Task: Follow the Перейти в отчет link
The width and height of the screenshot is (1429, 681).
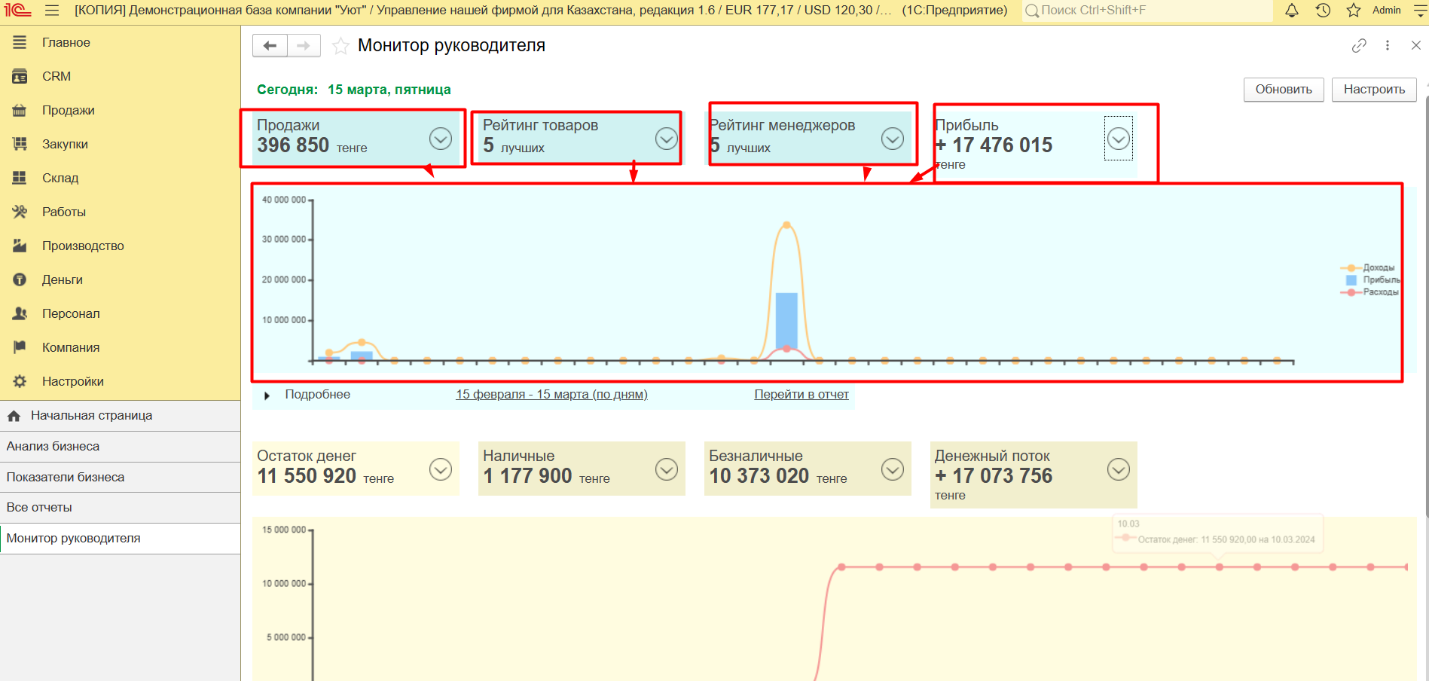Action: 801,395
